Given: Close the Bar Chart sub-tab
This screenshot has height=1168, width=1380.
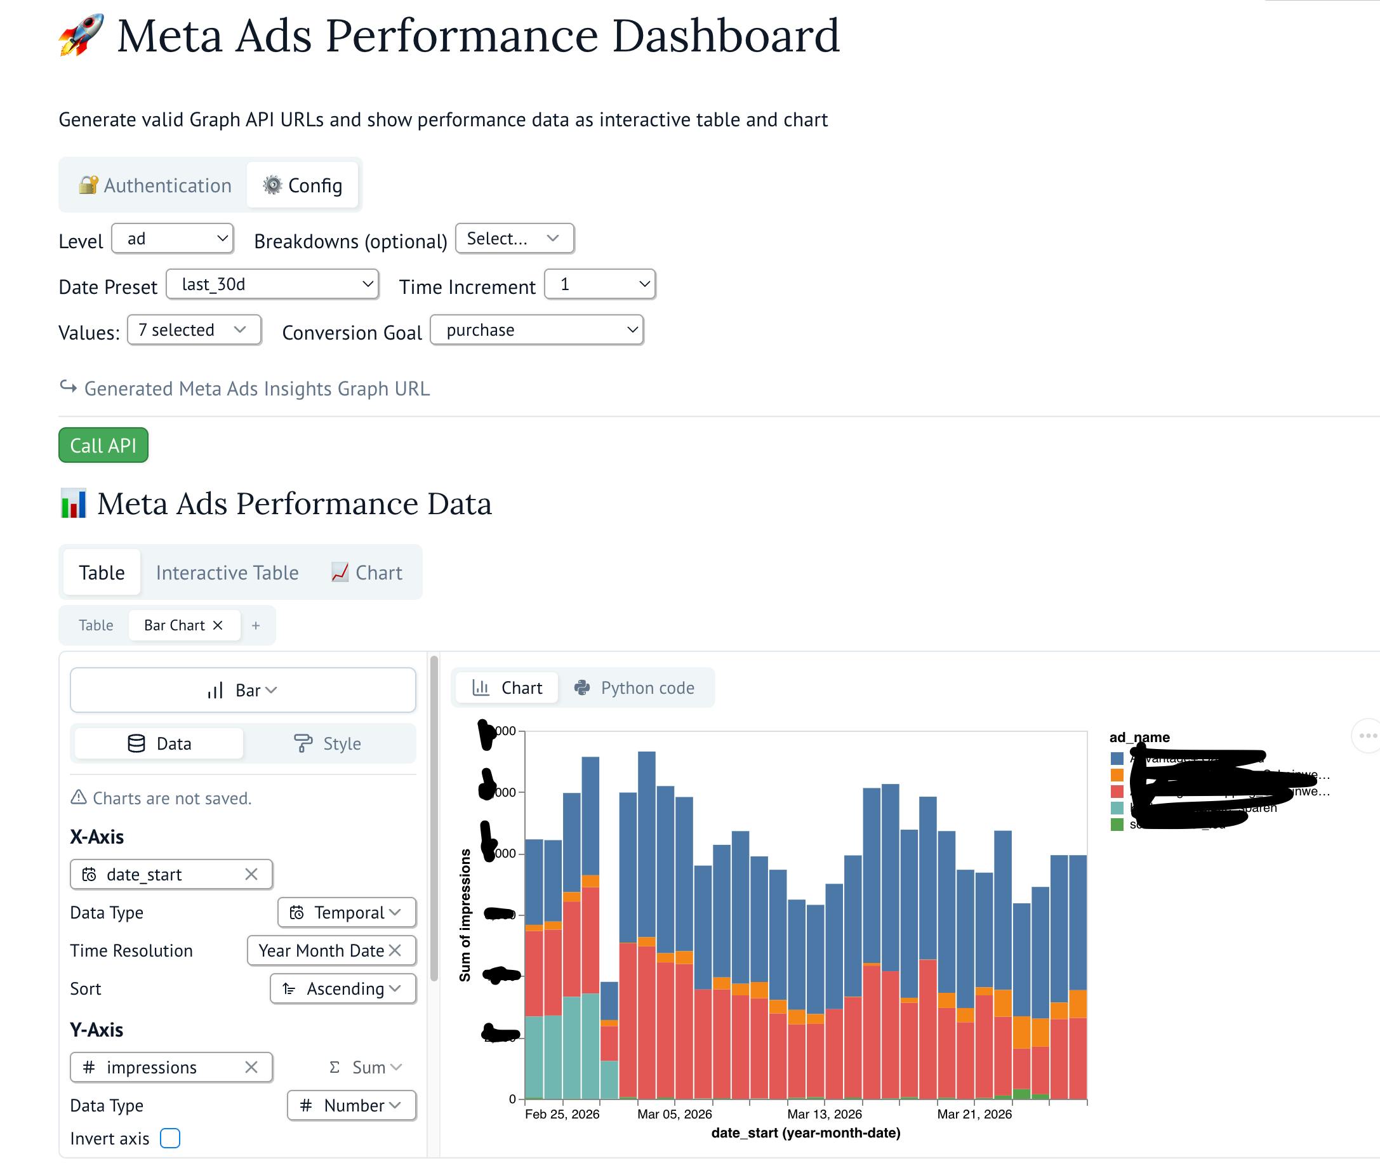Looking at the screenshot, I should click(x=218, y=625).
